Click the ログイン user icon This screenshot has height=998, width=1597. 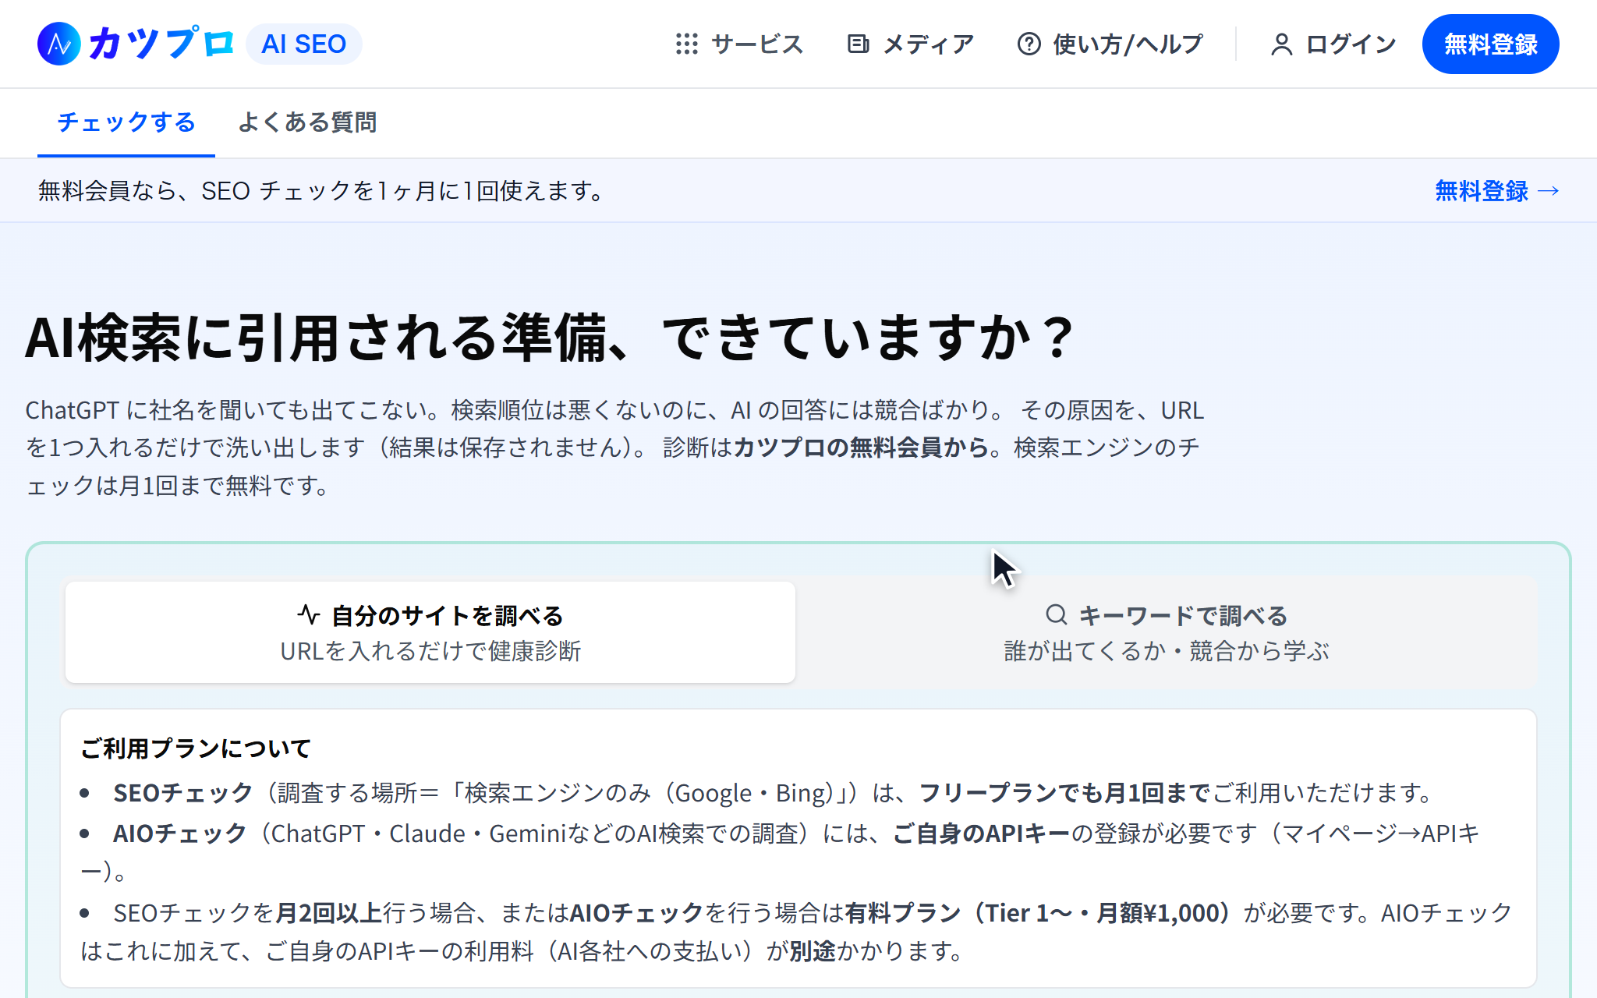pyautogui.click(x=1281, y=44)
